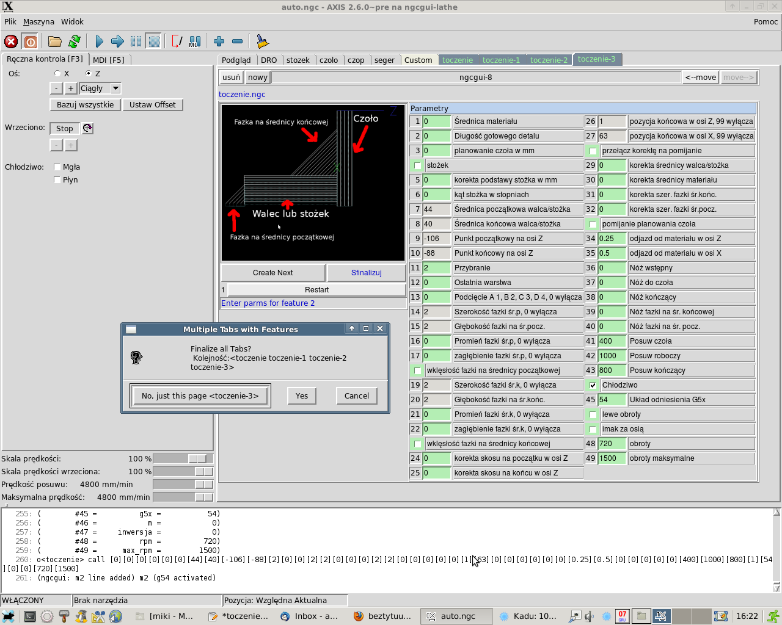Click obroty input field showing 720
Viewport: 782px width, 625px height.
[x=612, y=444]
